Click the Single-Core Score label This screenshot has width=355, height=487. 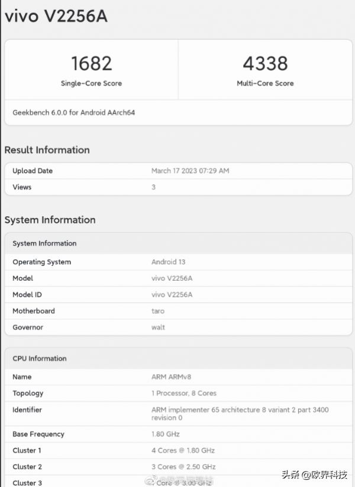click(x=91, y=83)
